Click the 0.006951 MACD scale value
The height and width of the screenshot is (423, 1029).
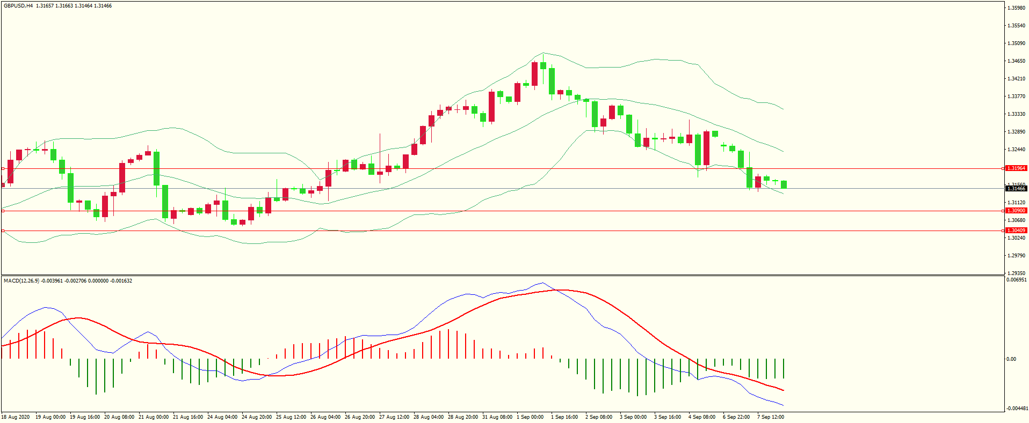pyautogui.click(x=1017, y=280)
